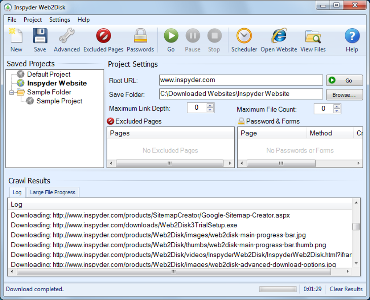Click the Log scroll down arrow
Viewport: 370px width, 300px height.
[x=356, y=263]
